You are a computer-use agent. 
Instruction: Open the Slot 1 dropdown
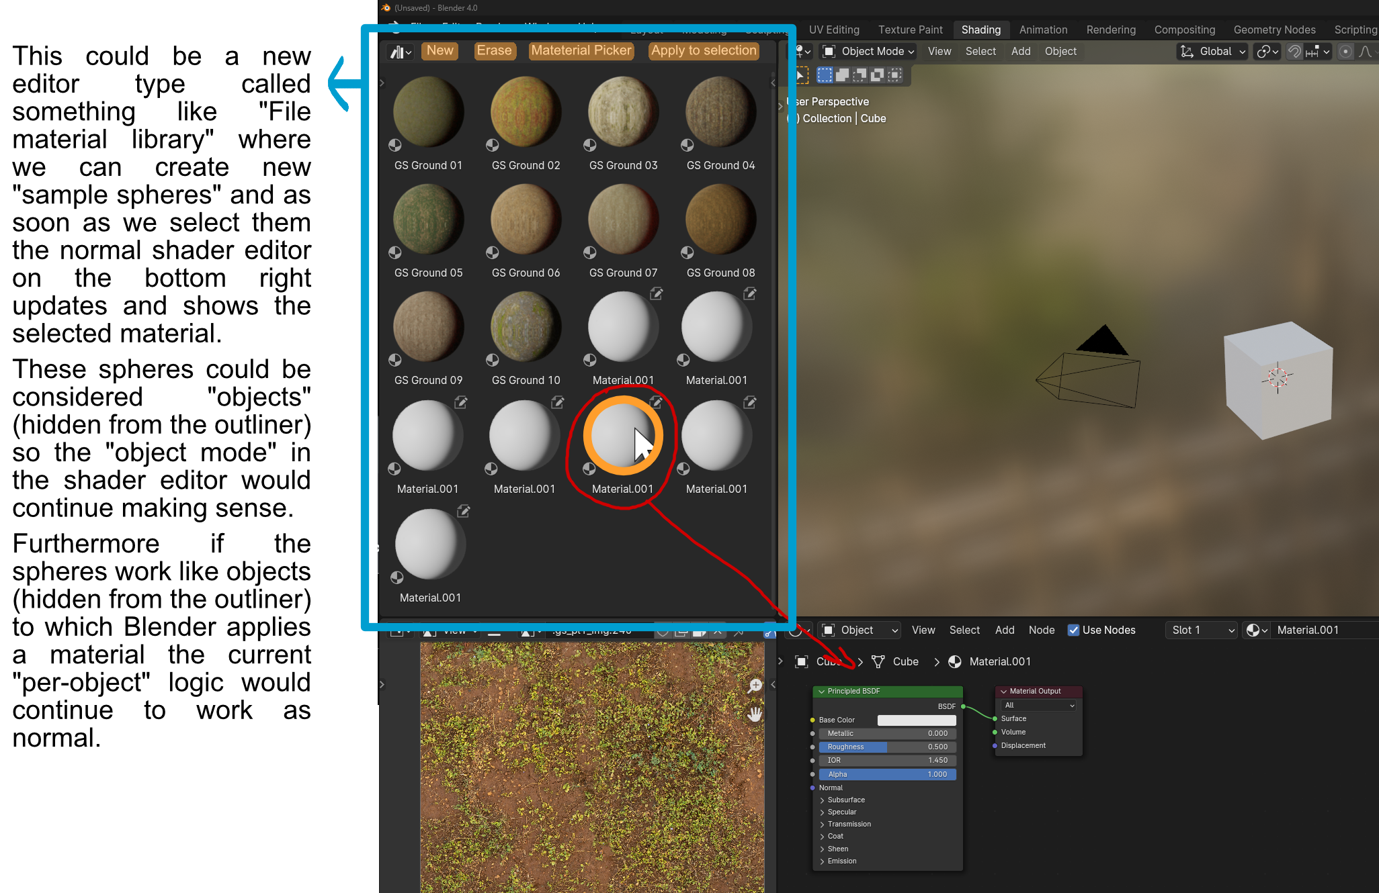(1202, 630)
